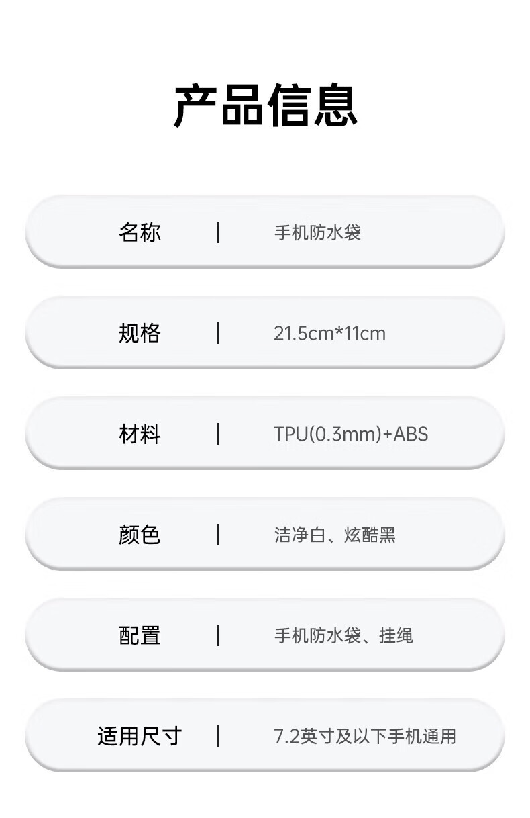
Task: Click the 7.2英寸及以下手机通用 text
Action: tap(364, 737)
